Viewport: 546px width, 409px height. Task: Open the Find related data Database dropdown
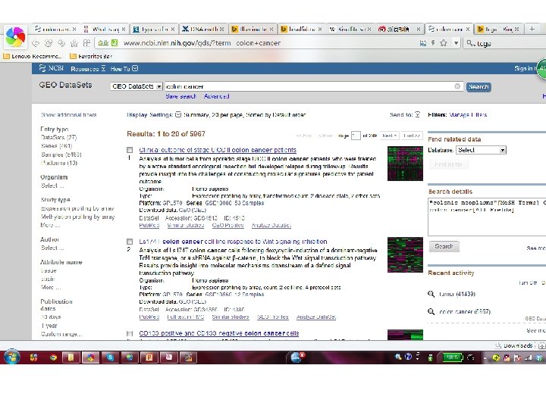(481, 150)
